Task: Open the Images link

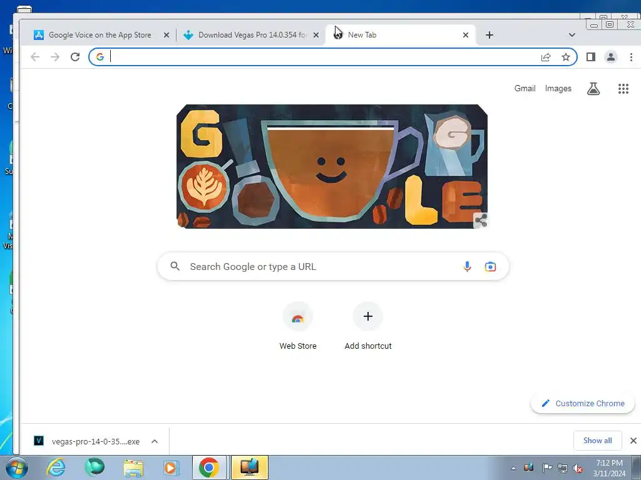Action: pos(558,89)
